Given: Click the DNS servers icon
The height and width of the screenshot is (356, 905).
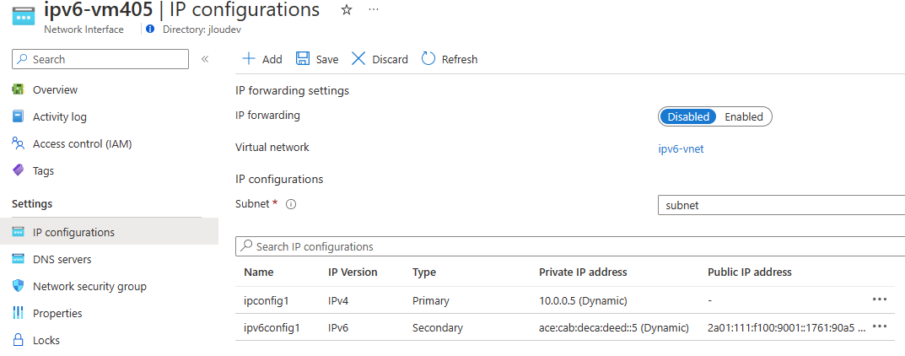Looking at the screenshot, I should pyautogui.click(x=19, y=259).
